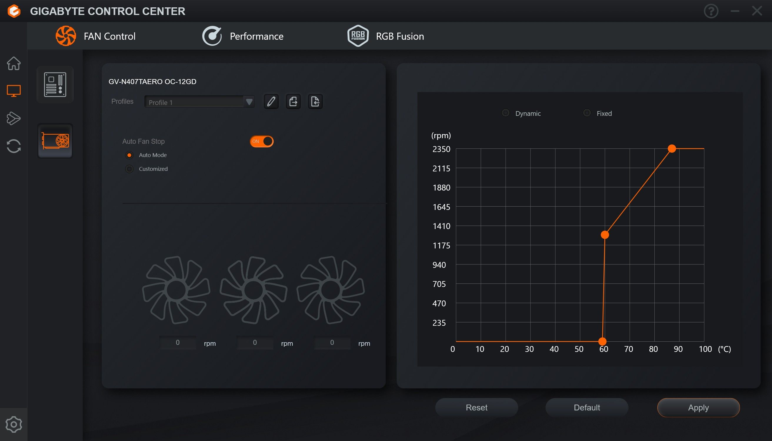
Task: Click the middle fan illustration
Action: click(254, 290)
